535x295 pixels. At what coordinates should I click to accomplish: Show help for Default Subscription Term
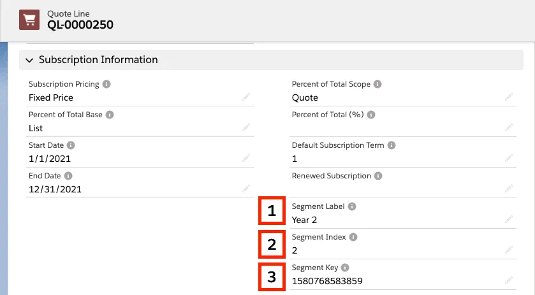[x=392, y=145]
